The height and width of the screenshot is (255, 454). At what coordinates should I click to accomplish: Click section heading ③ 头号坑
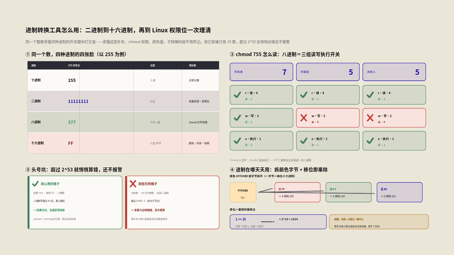click(74, 170)
